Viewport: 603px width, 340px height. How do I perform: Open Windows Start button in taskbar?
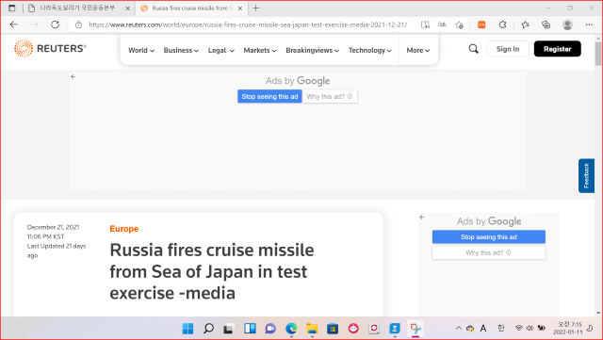point(187,329)
